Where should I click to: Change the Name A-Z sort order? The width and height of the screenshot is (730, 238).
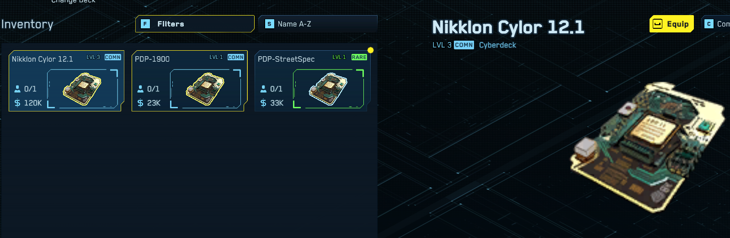tap(318, 24)
